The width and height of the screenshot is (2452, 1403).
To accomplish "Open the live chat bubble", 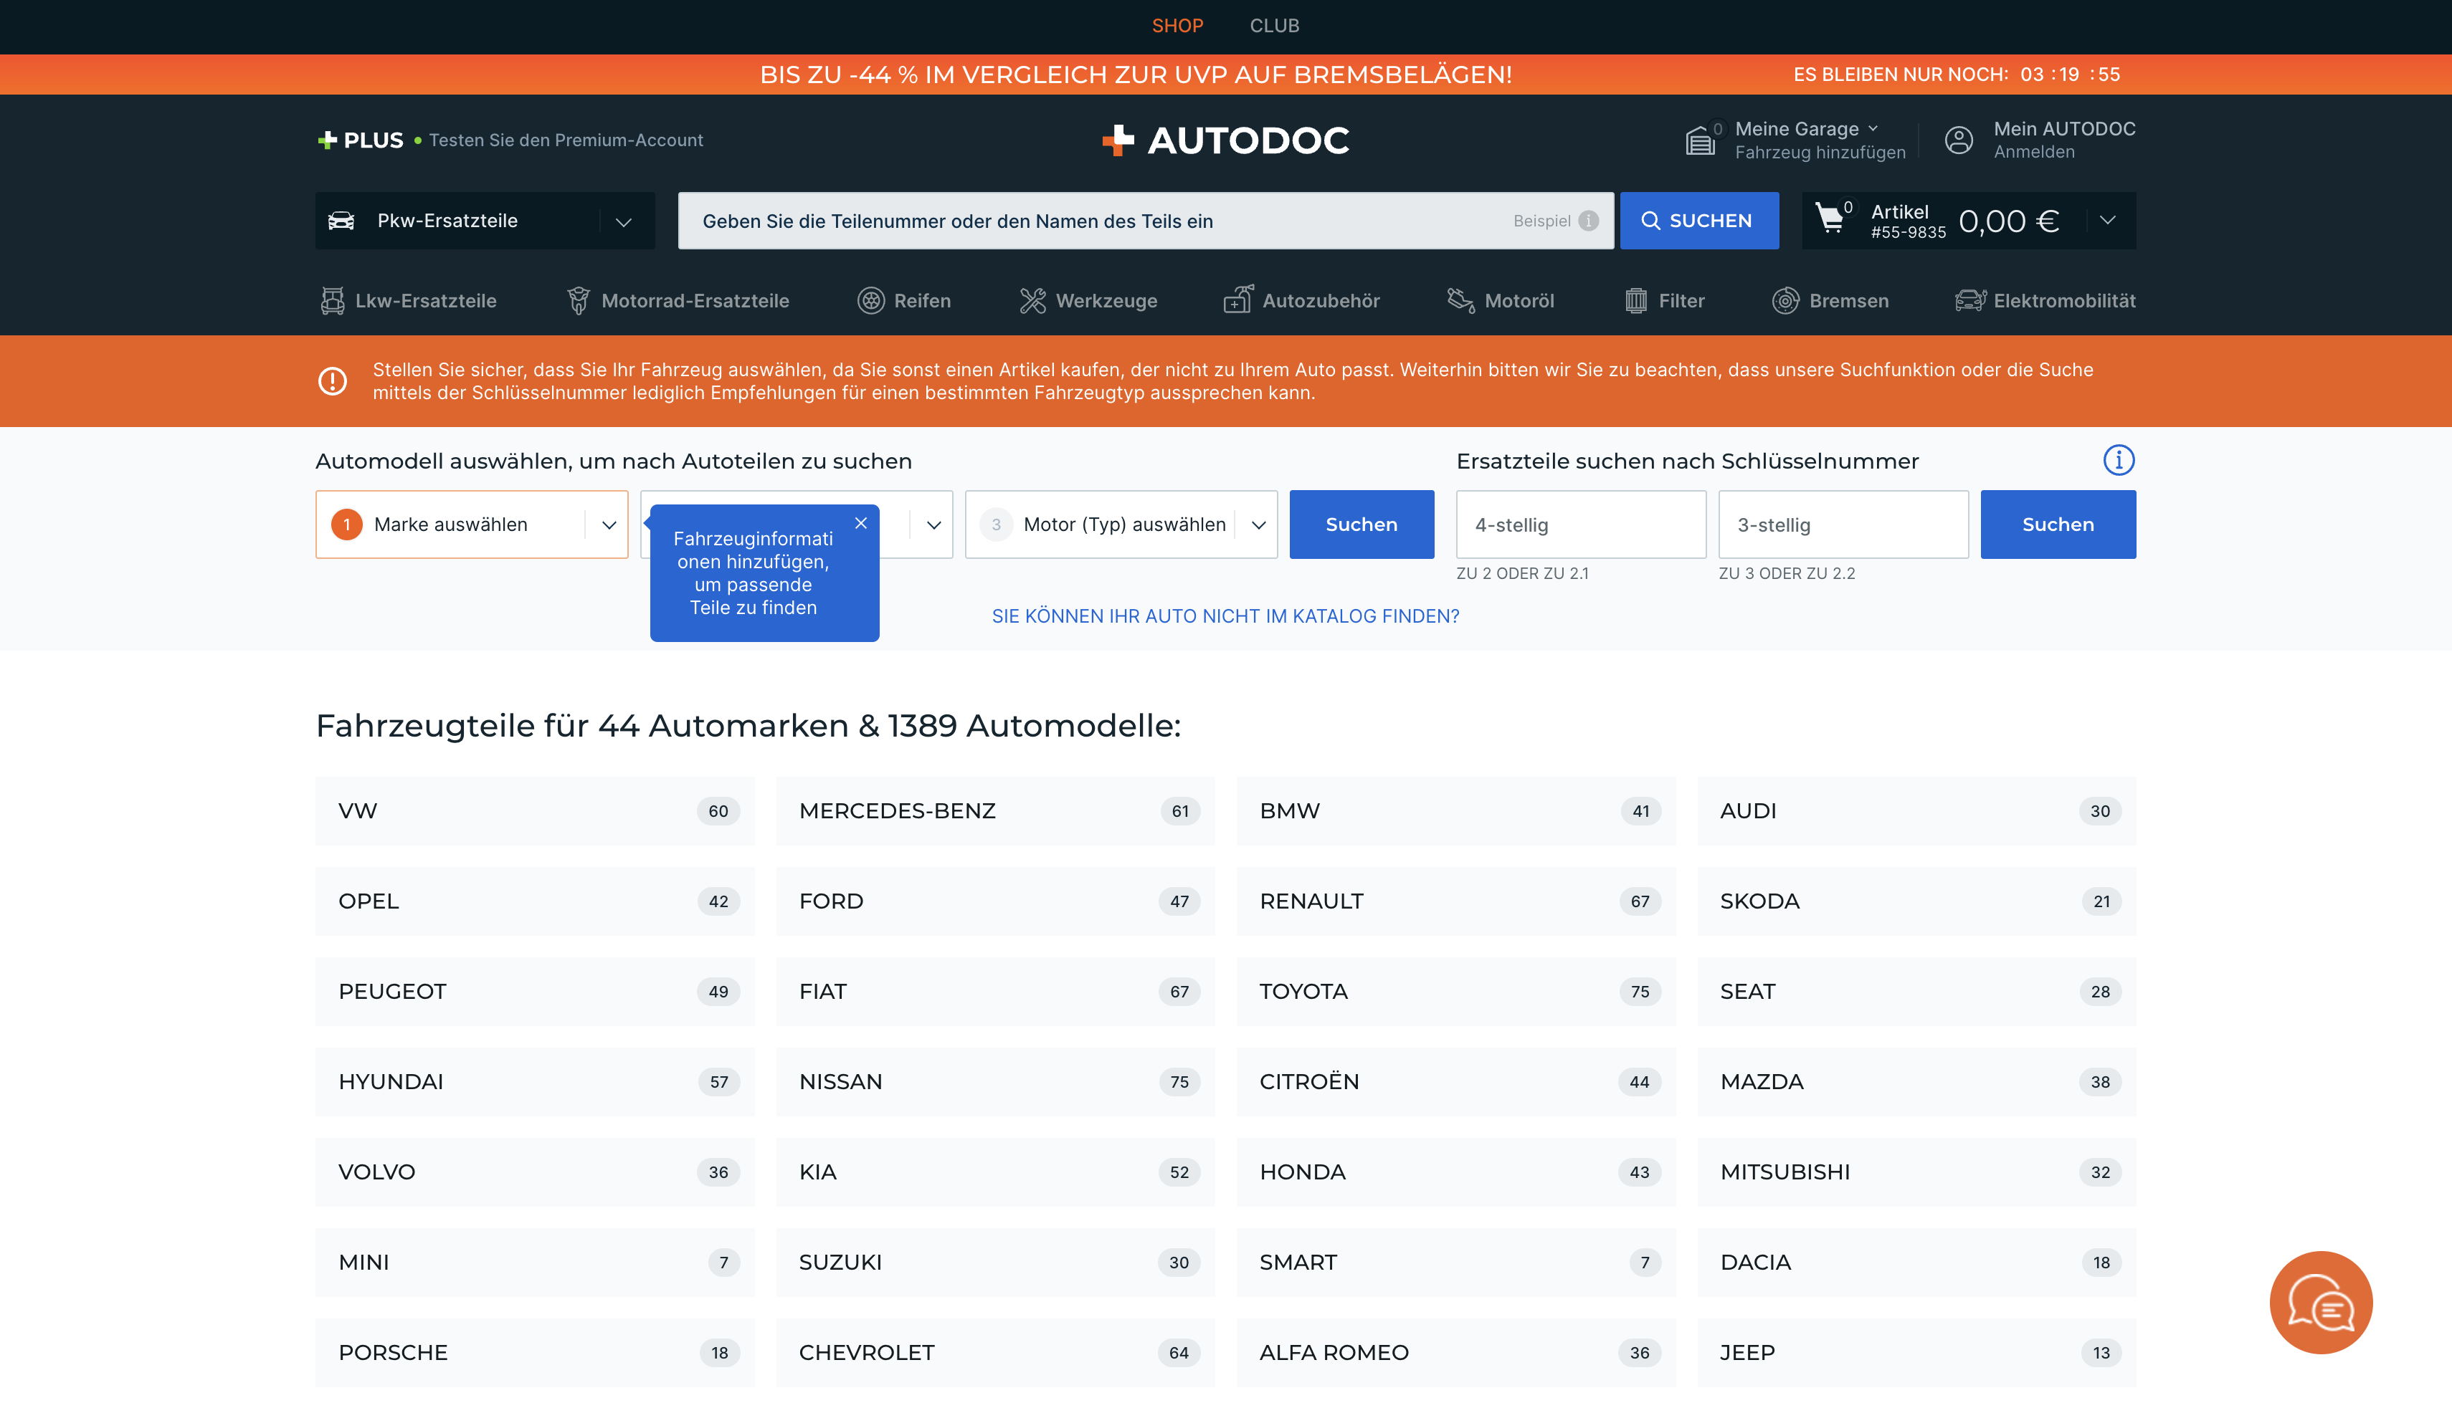I will click(x=2321, y=1303).
